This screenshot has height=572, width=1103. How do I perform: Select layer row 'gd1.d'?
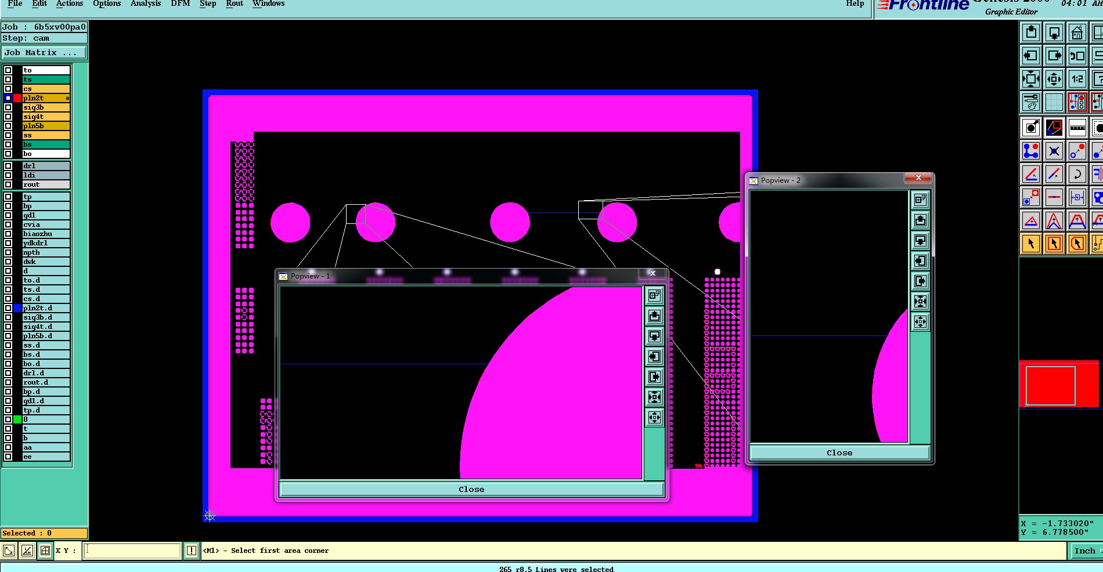pyautogui.click(x=46, y=401)
